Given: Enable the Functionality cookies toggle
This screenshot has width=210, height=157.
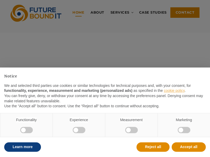Looking at the screenshot, I should tap(27, 130).
